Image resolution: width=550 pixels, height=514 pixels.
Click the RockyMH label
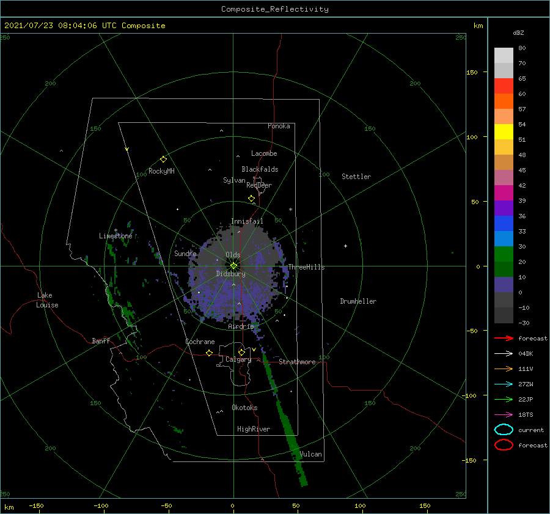point(161,171)
